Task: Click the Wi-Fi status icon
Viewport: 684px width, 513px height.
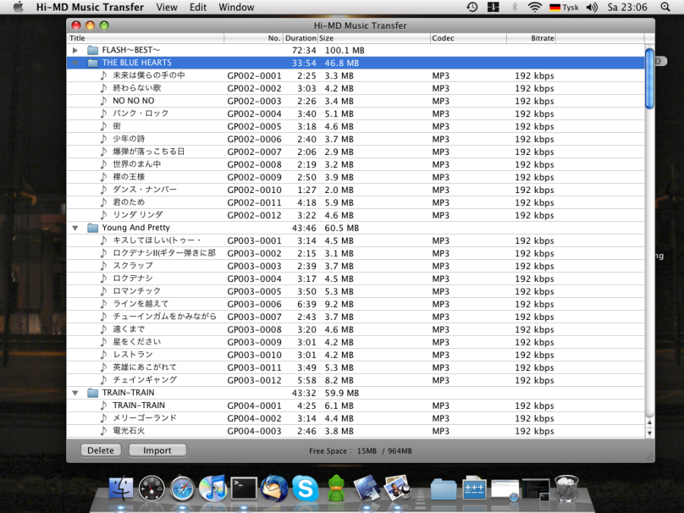Action: tap(534, 7)
